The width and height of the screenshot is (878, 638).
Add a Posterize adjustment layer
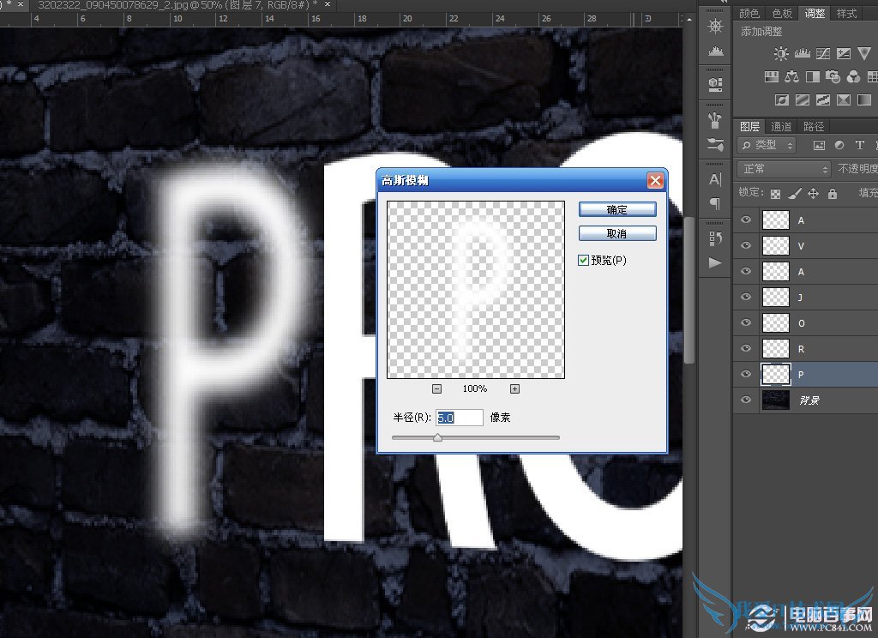pyautogui.click(x=803, y=99)
